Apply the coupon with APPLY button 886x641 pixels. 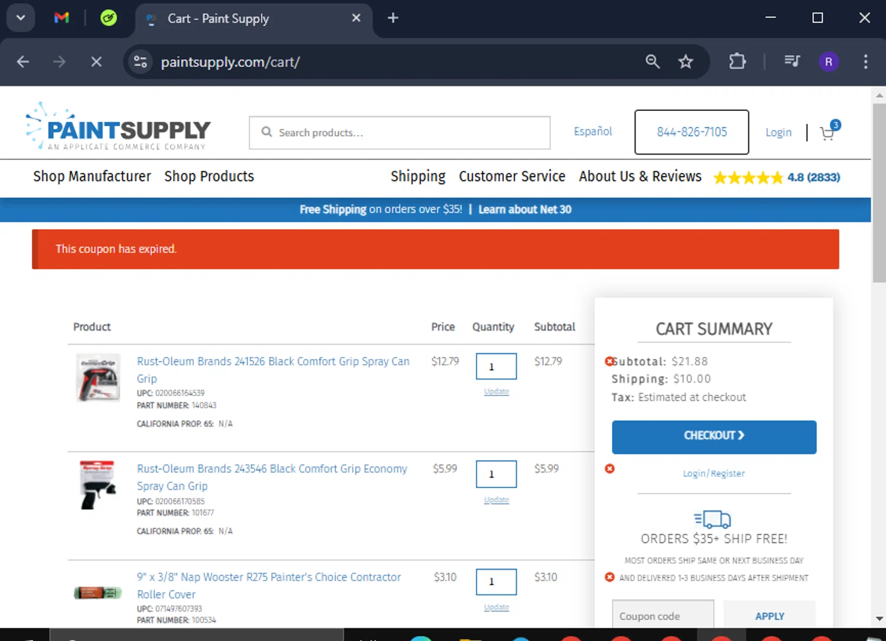(x=770, y=616)
